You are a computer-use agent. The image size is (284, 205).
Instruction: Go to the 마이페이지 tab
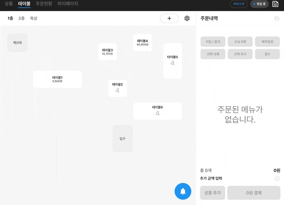coord(67,4)
